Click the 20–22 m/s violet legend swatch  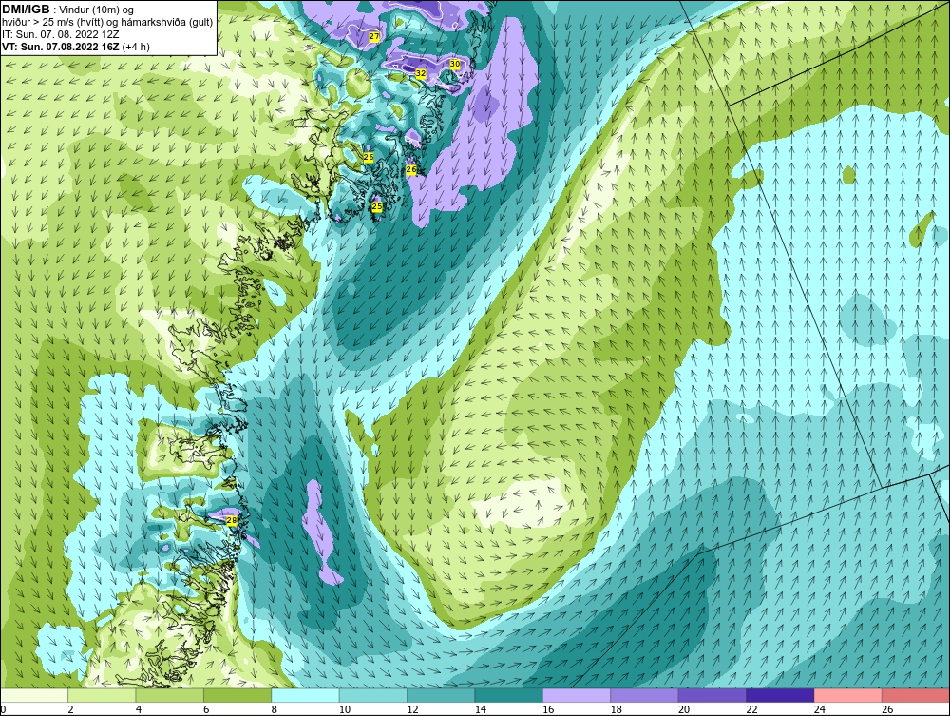[x=712, y=695]
